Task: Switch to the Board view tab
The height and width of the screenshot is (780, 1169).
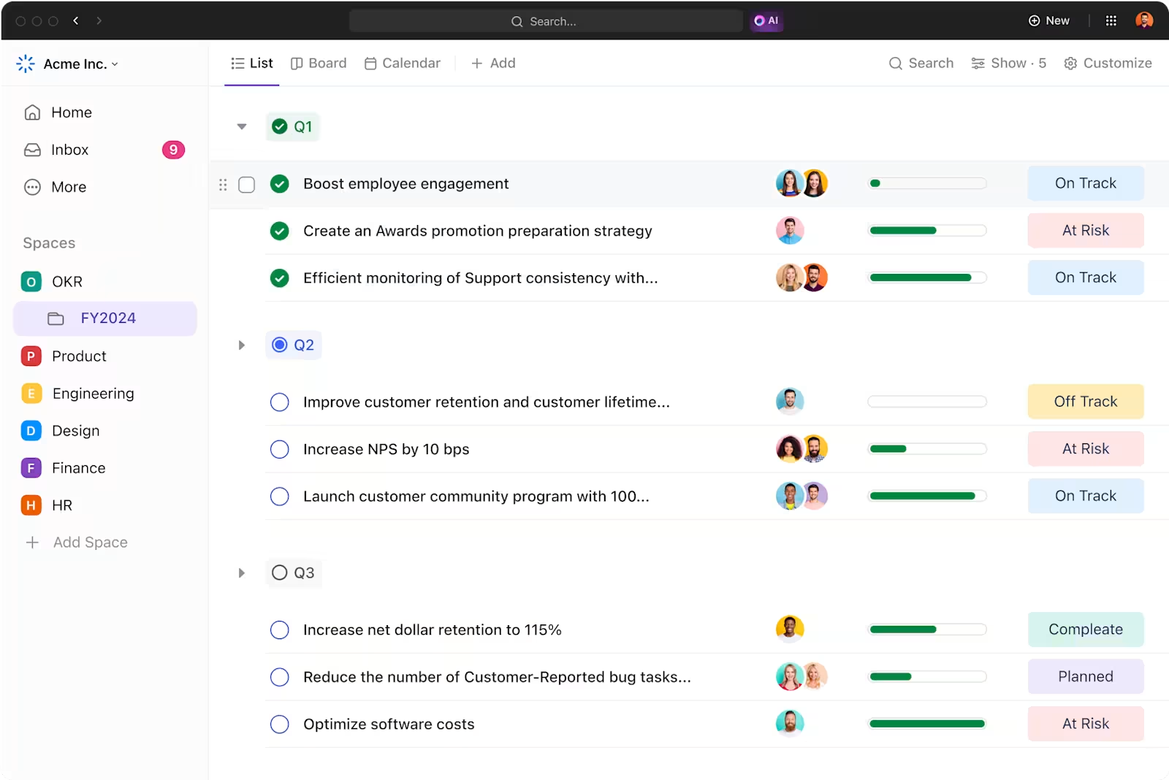Action: 319,64
